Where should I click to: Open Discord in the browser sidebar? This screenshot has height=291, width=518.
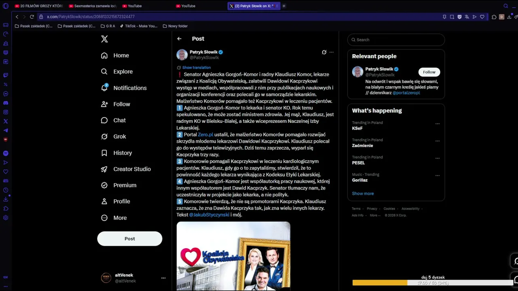(x=6, y=103)
